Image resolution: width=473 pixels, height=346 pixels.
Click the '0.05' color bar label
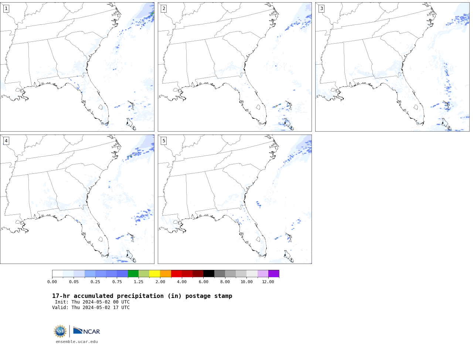pyautogui.click(x=74, y=282)
